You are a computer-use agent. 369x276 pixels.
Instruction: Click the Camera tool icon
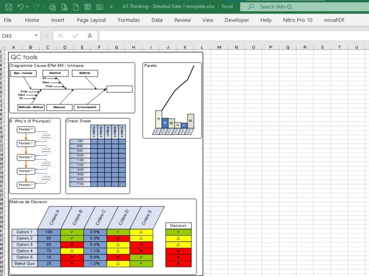pos(100,7)
